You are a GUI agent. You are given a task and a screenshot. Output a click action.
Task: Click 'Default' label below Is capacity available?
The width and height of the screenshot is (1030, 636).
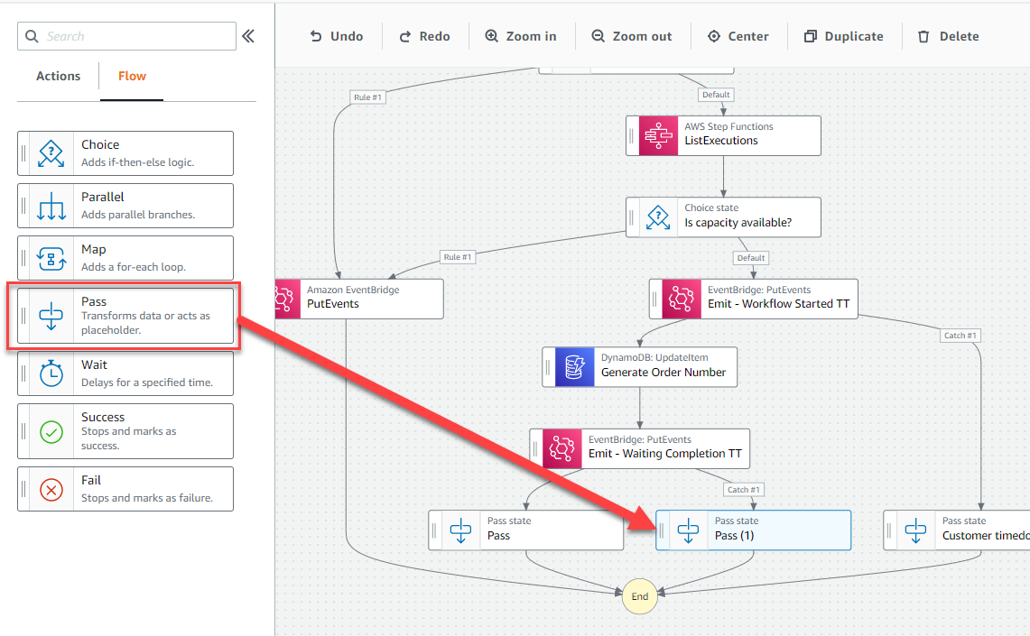[751, 258]
